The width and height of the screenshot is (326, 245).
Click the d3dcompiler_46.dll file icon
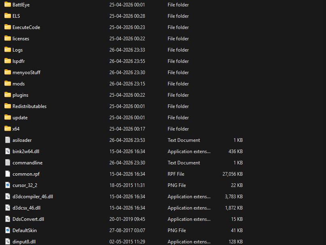click(x=7, y=197)
